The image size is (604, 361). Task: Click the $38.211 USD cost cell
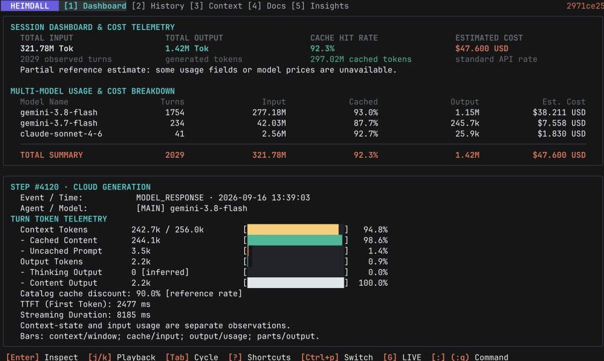(x=559, y=112)
